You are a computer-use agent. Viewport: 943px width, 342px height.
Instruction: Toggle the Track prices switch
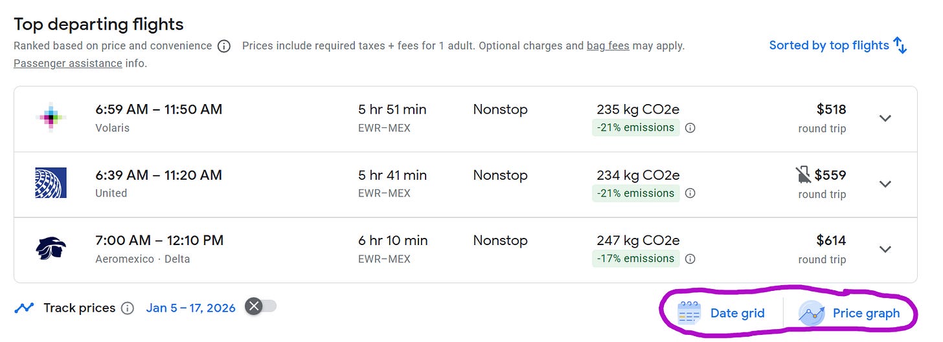(x=261, y=306)
